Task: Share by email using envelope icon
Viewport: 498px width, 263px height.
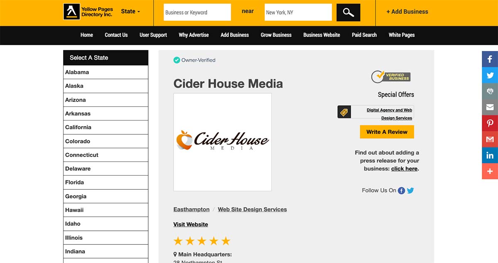Action: (x=490, y=107)
